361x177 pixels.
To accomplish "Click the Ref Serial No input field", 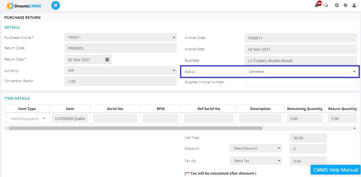I will (x=209, y=118).
